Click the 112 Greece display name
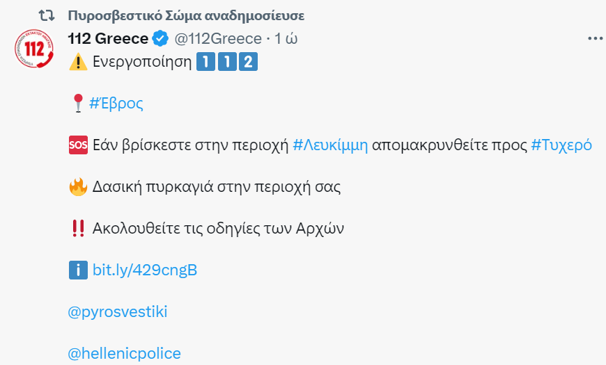Image resolution: width=606 pixels, height=365 pixels. pyautogui.click(x=108, y=39)
